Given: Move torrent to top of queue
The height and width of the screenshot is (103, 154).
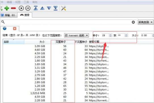Looking at the screenshot, I should pos(36,8).
